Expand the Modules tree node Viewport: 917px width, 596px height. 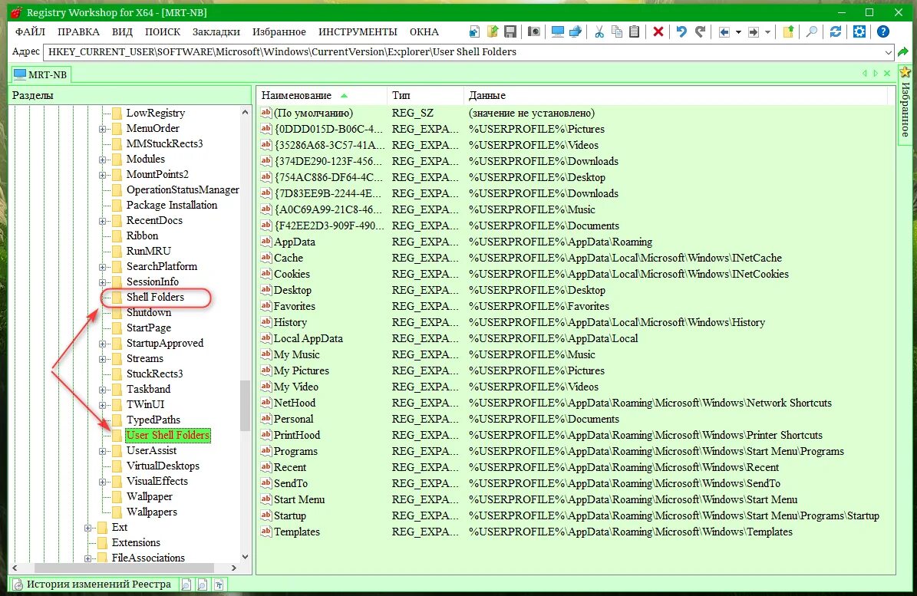(102, 160)
